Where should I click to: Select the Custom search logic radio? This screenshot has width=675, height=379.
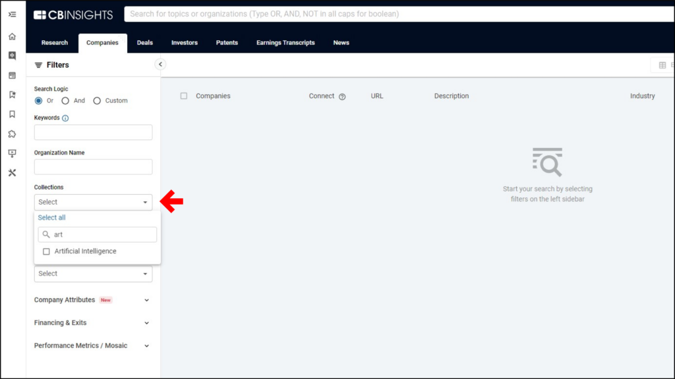[97, 101]
